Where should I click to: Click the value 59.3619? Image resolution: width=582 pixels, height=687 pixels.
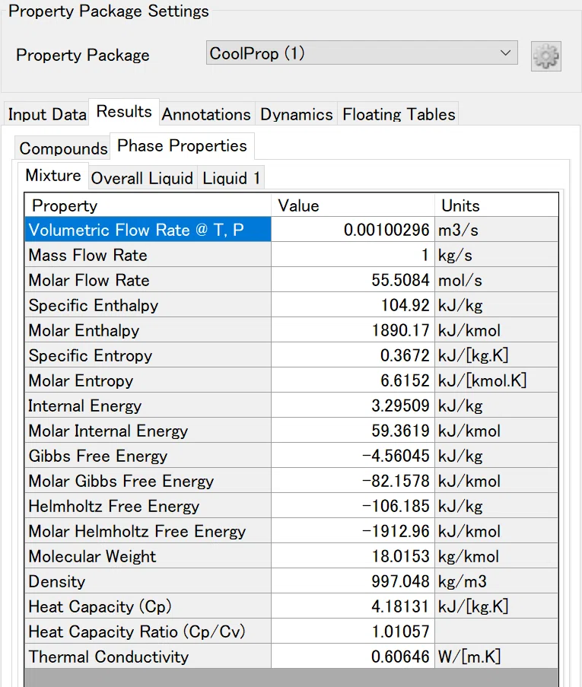pyautogui.click(x=353, y=431)
